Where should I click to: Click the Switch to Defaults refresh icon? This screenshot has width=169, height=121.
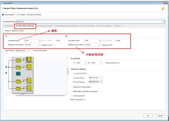point(28,15)
